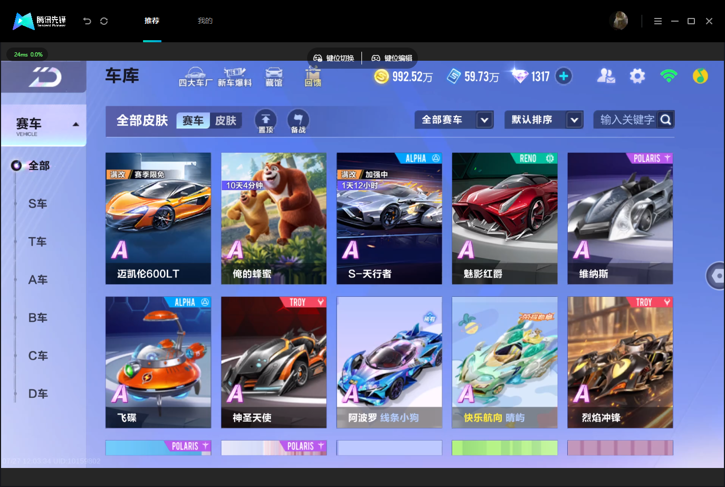Image resolution: width=725 pixels, height=487 pixels.
Task: Select the 飞碟 car card
Action: tap(158, 362)
